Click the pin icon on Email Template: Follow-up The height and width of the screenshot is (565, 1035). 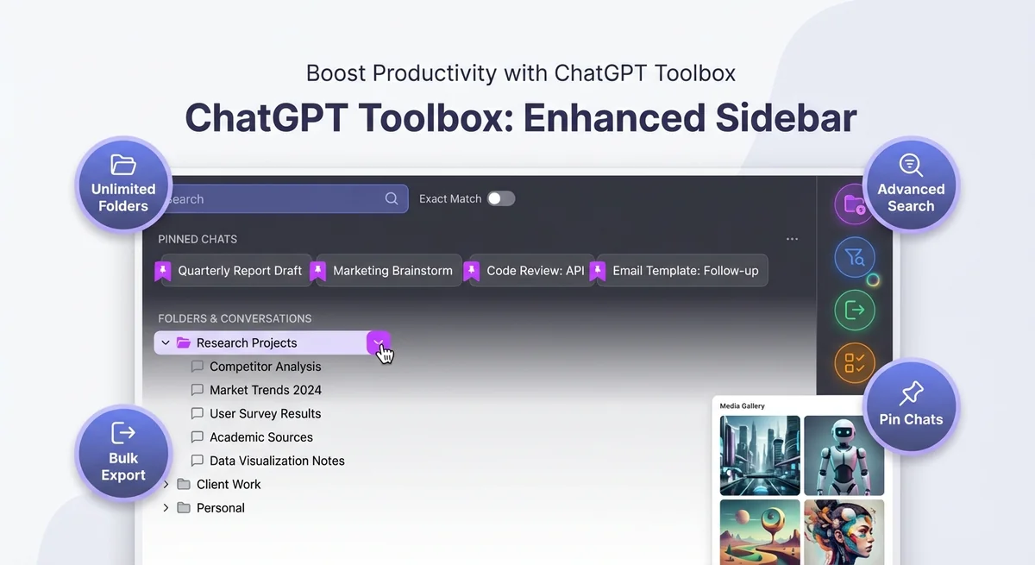pos(598,270)
